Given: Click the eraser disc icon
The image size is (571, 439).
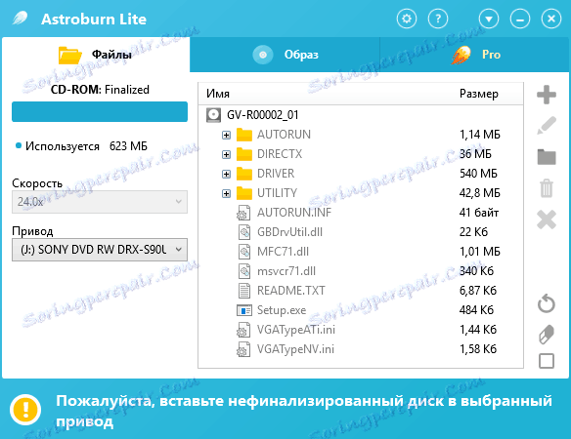Looking at the screenshot, I should pos(547,334).
